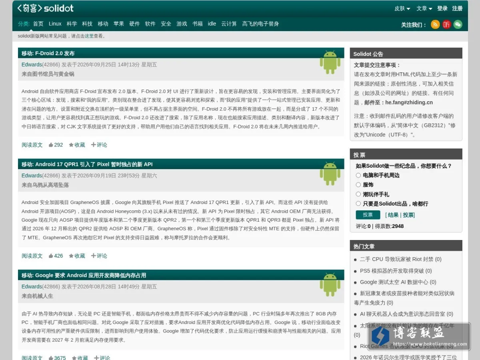Open the Linux category
The image size is (480, 360).
[55, 24]
